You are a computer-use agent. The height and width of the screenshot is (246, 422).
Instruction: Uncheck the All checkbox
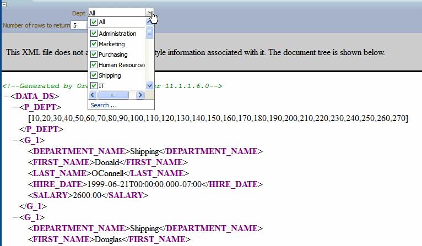(94, 22)
